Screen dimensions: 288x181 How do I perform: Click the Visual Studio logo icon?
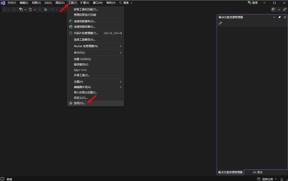pos(3,3)
